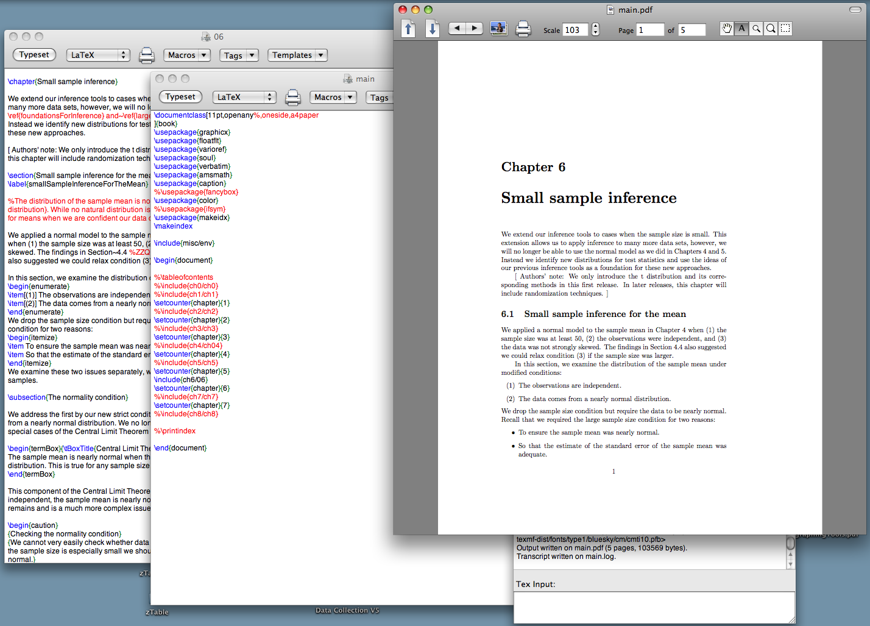The image size is (870, 626).
Task: Click the total pages field showing 5
Action: tap(692, 30)
